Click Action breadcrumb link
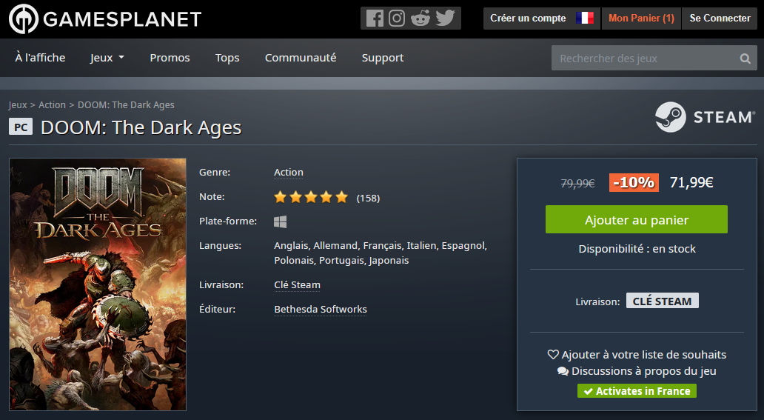This screenshot has width=764, height=420. click(52, 105)
